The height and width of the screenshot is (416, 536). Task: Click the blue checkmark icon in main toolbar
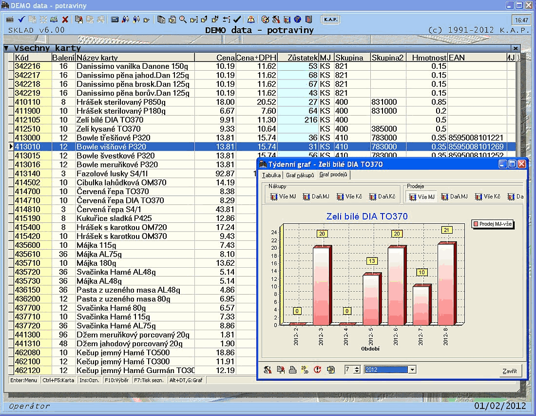point(21,20)
